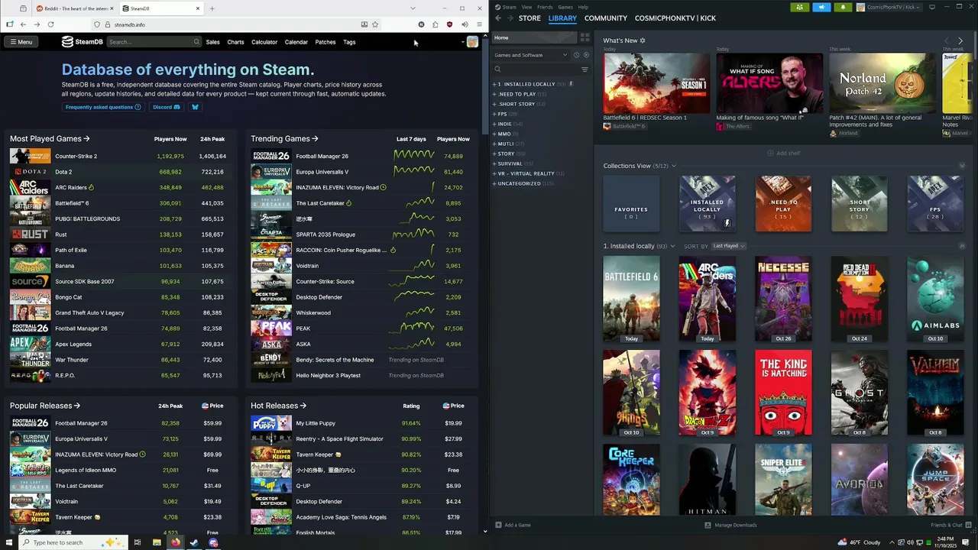Viewport: 978px width, 550px height.
Task: Switch Steam to Big Picture mode icon
Action: tap(932, 7)
